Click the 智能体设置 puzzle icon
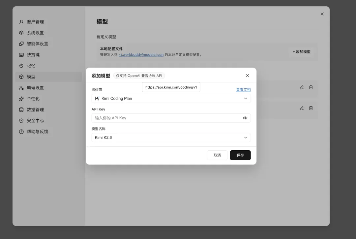Image resolution: width=356 pixels, height=239 pixels. [21, 44]
